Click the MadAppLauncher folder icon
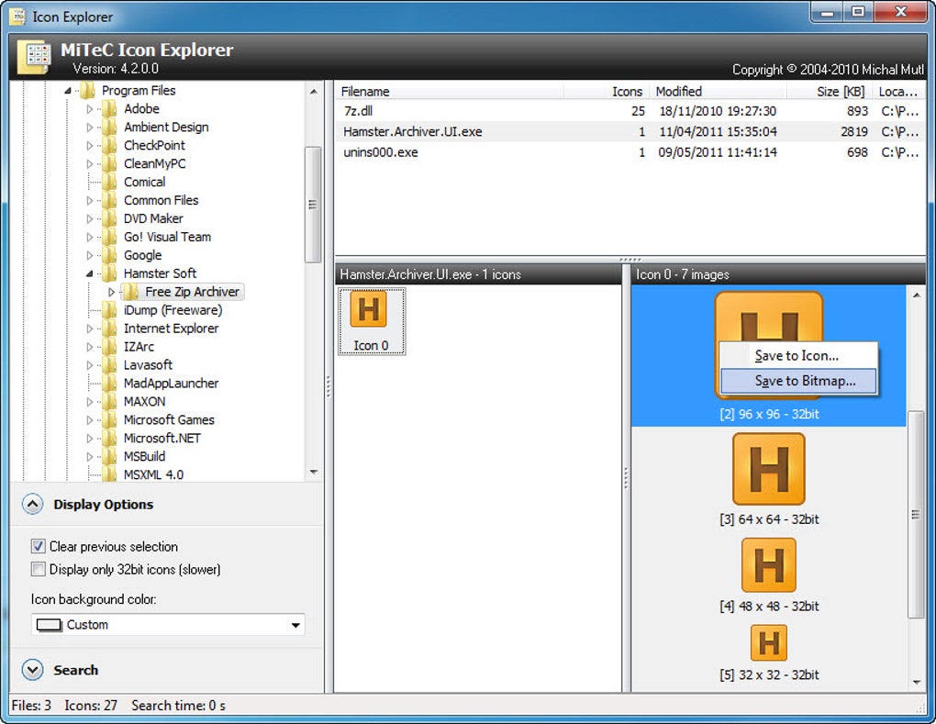This screenshot has width=936, height=724. tap(109, 384)
